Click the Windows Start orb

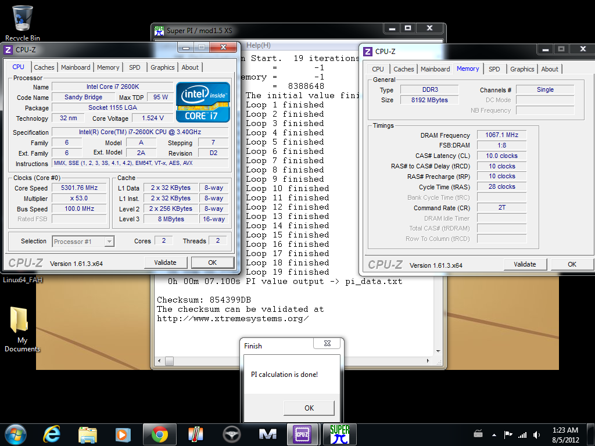coord(16,434)
